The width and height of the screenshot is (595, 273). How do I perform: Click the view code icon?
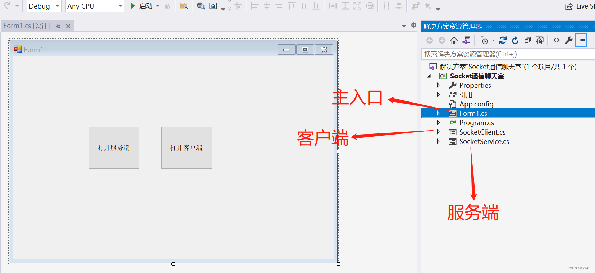(x=557, y=40)
